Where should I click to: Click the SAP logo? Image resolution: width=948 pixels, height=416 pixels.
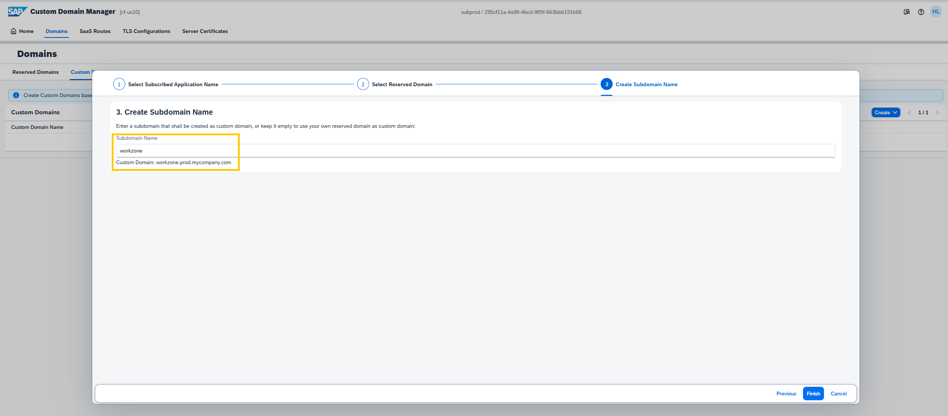point(17,12)
